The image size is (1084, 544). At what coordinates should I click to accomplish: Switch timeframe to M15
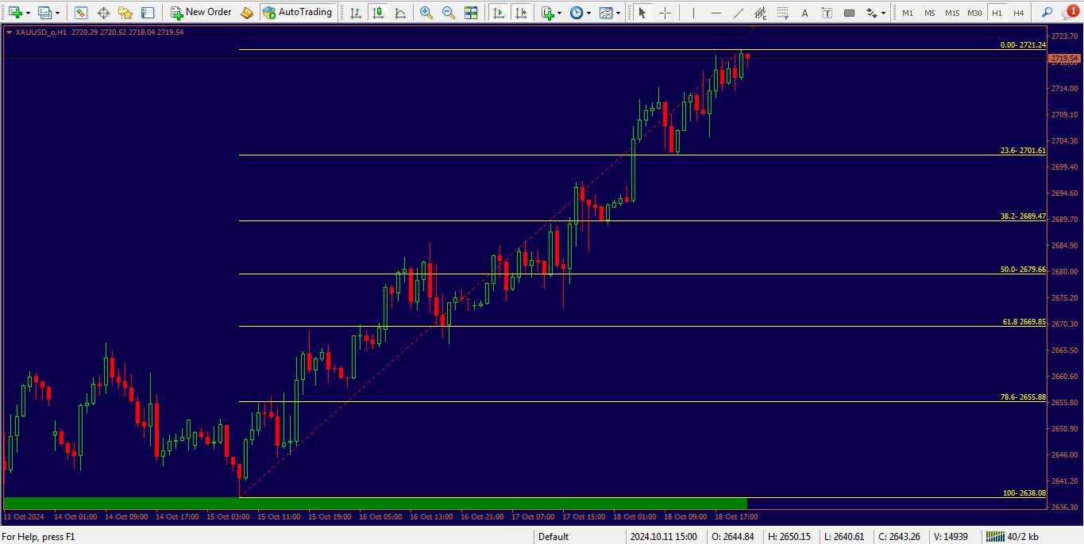(952, 12)
